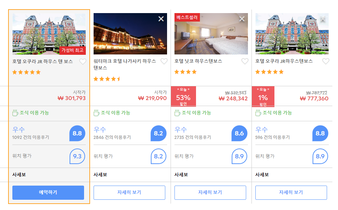Screen dimensions: 338x210
Task: Save 호텔 닛코 하우스텐보스 with heart icon
Action: coord(245,62)
